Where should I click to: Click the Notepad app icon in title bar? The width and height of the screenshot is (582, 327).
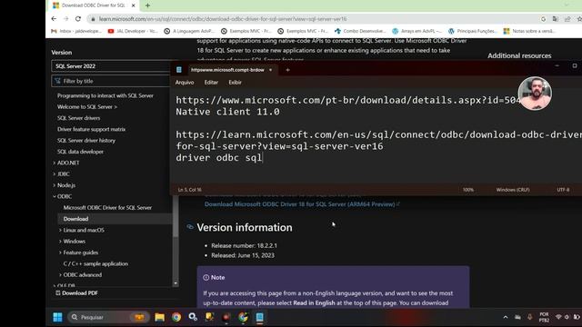[x=179, y=70]
